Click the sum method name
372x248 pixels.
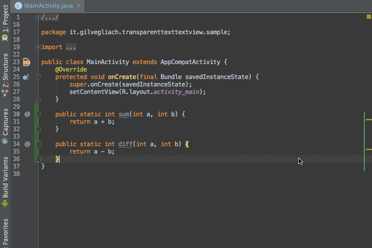point(124,115)
